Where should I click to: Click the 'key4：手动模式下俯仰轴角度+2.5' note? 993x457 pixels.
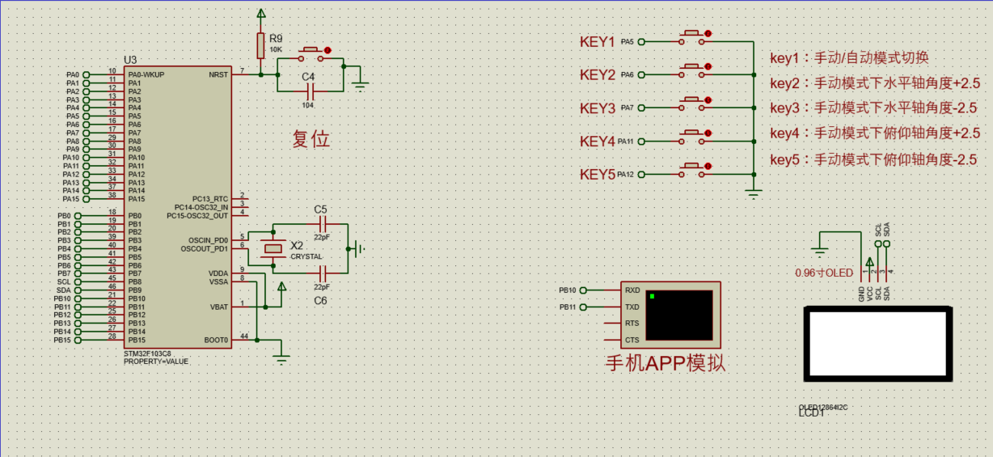(874, 133)
